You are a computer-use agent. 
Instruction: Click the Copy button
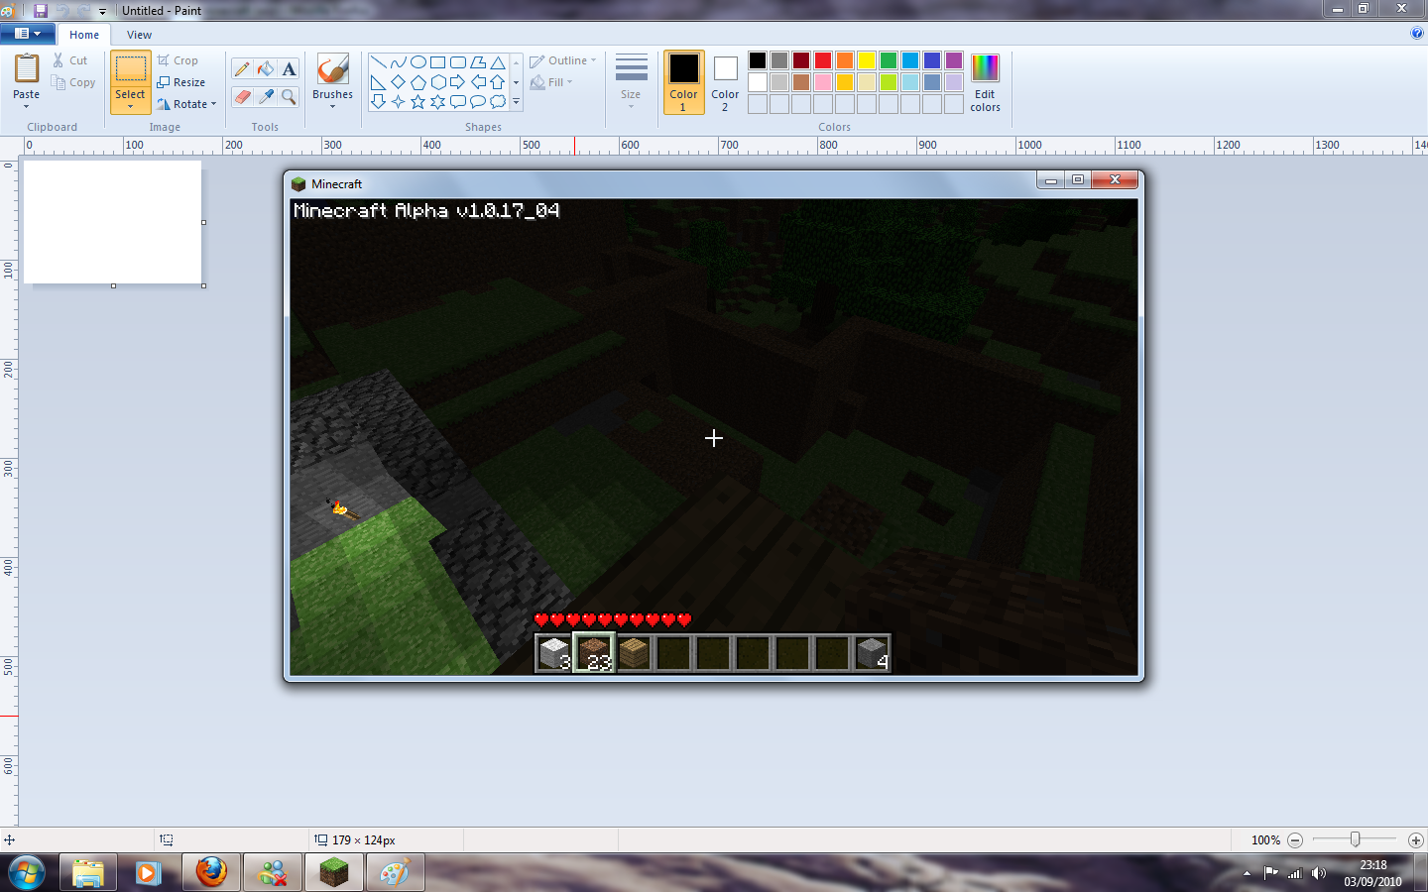pyautogui.click(x=74, y=82)
